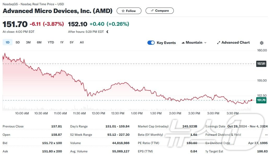Open the Compare dialog
Viewport: 269px width, 155px height.
pos(159,11)
